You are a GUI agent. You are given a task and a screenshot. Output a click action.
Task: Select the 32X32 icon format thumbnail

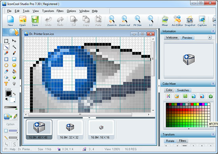click(70, 129)
